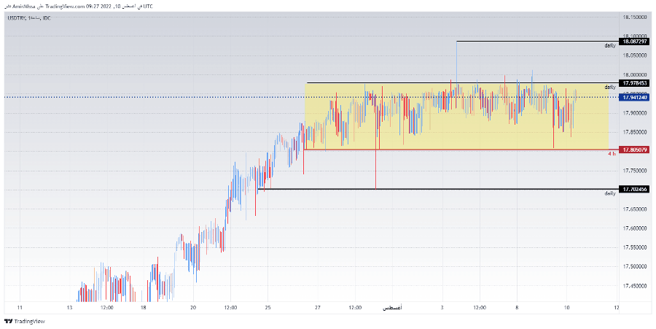This screenshot has width=656, height=329.
Task: Click the 18.150000 price axis value
Action: point(635,18)
